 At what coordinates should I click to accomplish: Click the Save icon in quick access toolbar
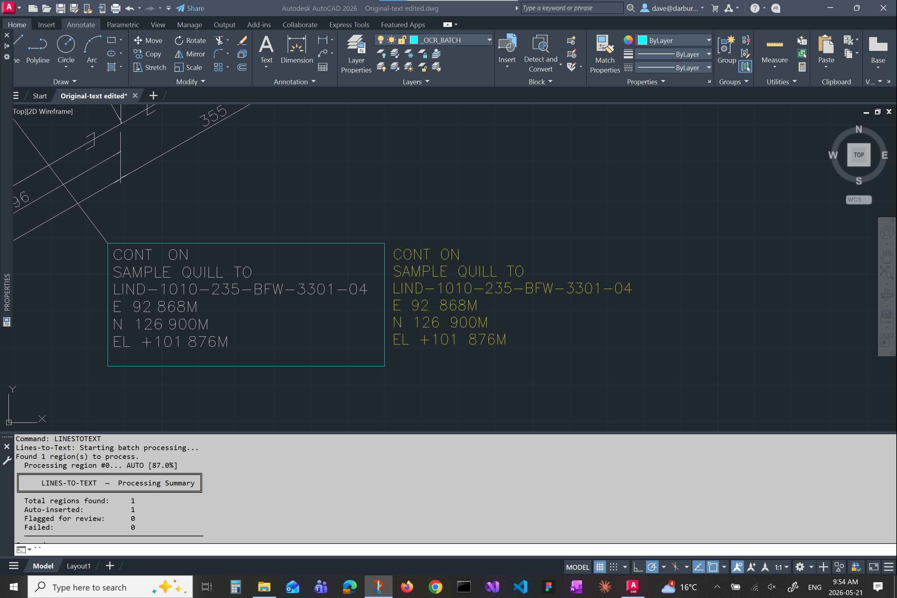coord(60,8)
